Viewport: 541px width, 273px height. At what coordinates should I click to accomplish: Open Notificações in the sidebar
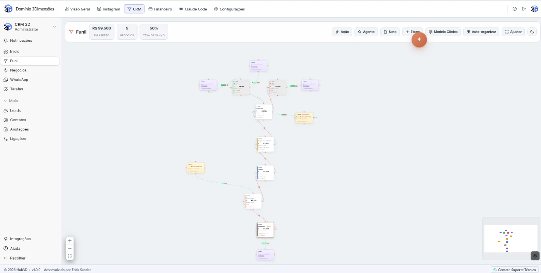(31, 41)
